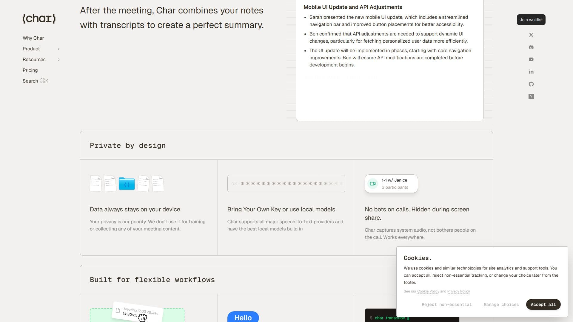Click the 3 participants label
This screenshot has width=573, height=322.
[x=395, y=187]
